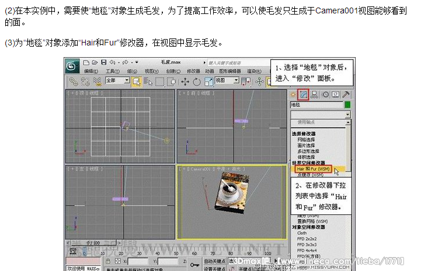Click the Select Object tool icon

pyautogui.click(x=137, y=82)
